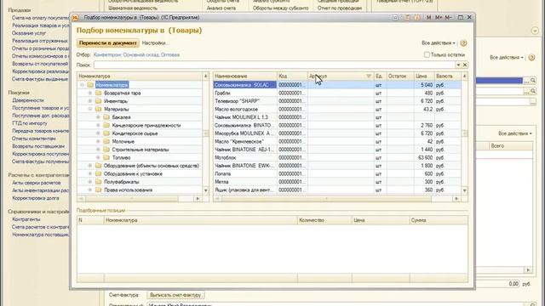Viewport: 545px width, 306px height.
Task: Click the ellipsis button of the blue-highlighted background field
Action: (526, 81)
